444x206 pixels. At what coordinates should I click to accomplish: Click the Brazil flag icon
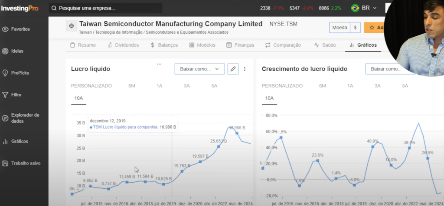355,8
